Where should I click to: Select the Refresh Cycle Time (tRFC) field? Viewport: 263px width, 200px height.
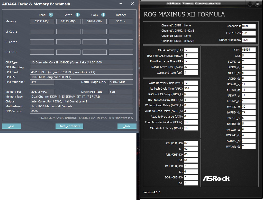point(190,89)
